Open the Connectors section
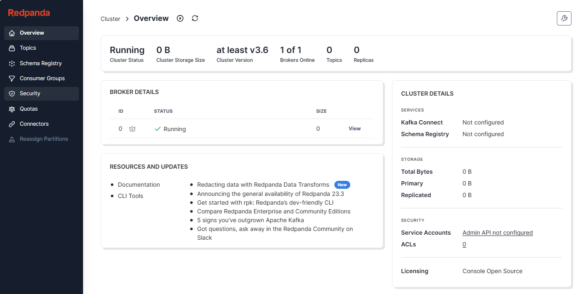Screen dimensions: 579x294 coord(34,124)
